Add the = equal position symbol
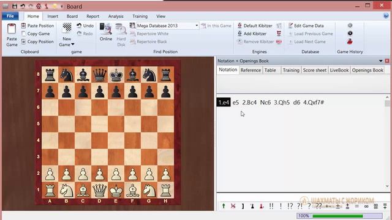 pos(356,207)
